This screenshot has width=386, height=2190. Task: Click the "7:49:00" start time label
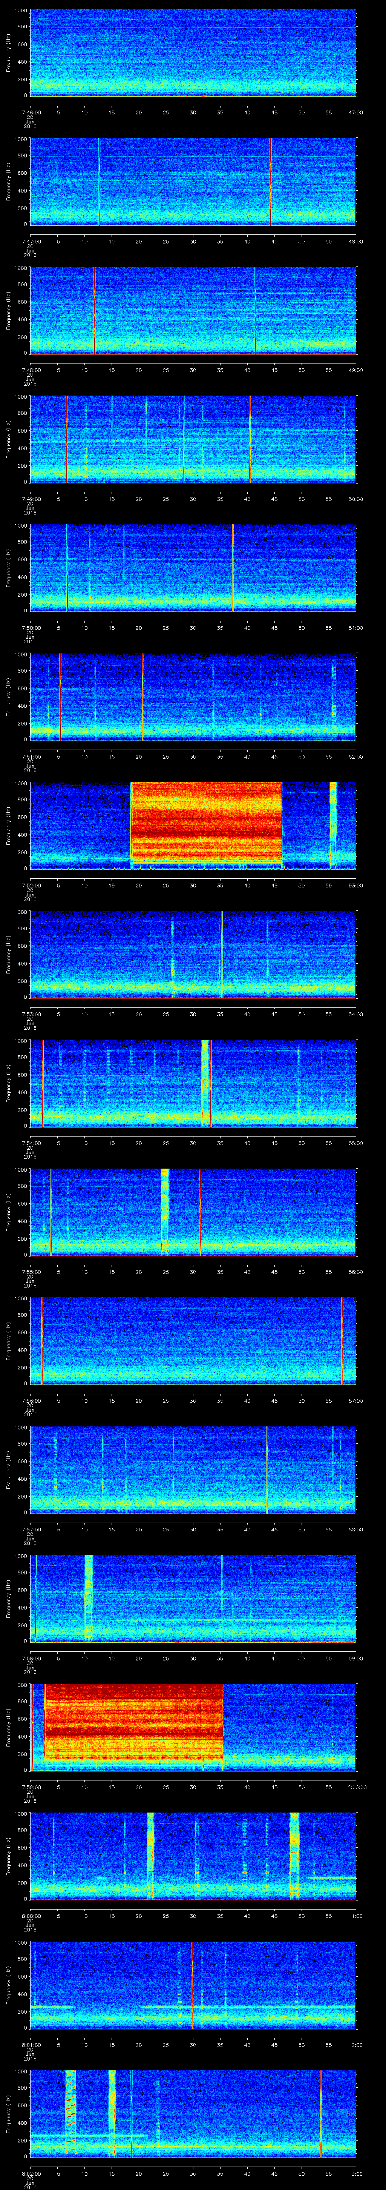click(x=31, y=499)
